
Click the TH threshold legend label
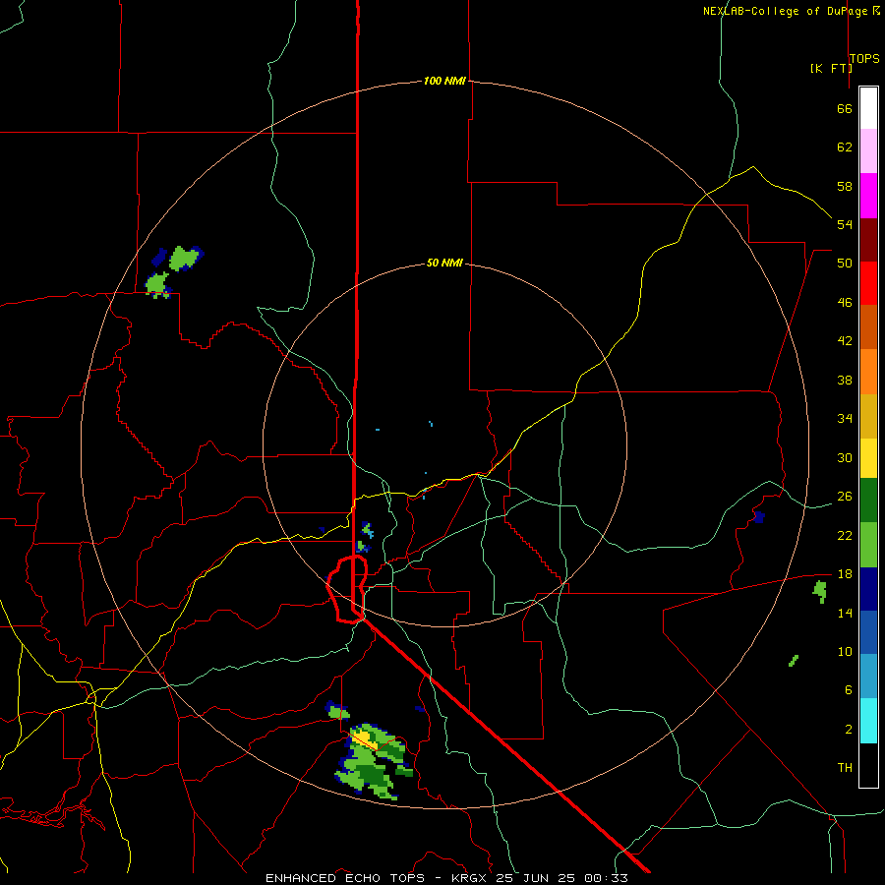point(845,768)
